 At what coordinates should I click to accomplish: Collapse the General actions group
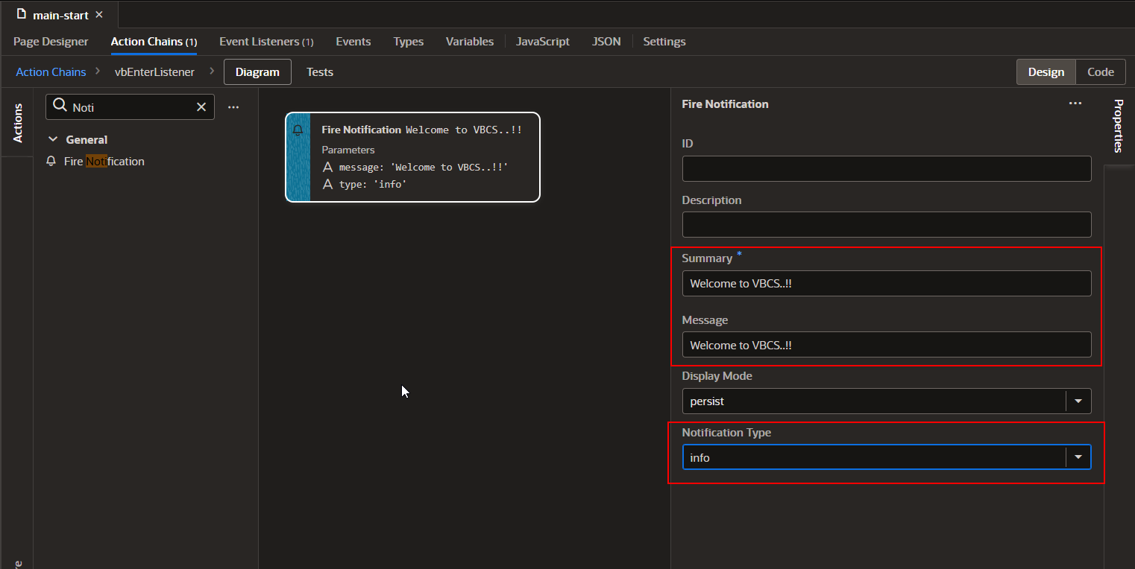[53, 139]
